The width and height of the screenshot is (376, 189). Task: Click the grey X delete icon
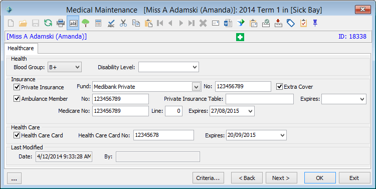coord(203,23)
